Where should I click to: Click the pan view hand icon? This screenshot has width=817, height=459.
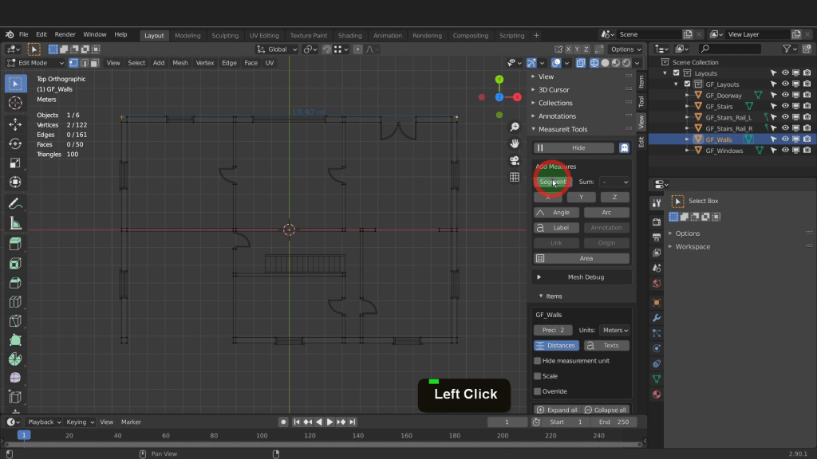[515, 143]
